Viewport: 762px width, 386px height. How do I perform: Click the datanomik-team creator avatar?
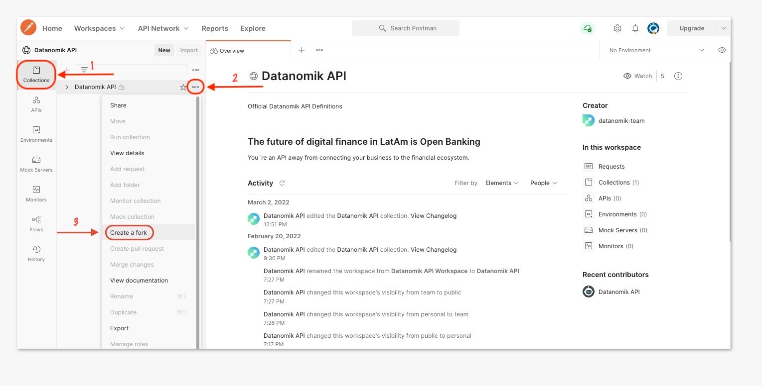589,120
